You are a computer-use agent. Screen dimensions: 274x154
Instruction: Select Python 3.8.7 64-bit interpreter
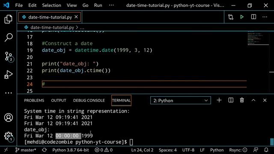[71, 150]
